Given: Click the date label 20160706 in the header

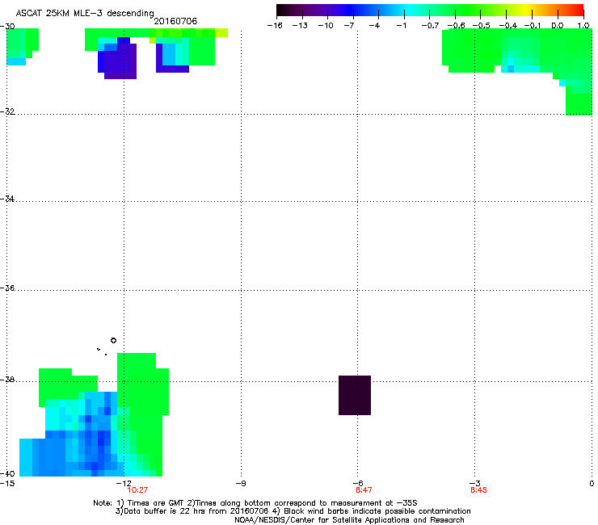Looking at the screenshot, I should pyautogui.click(x=175, y=21).
